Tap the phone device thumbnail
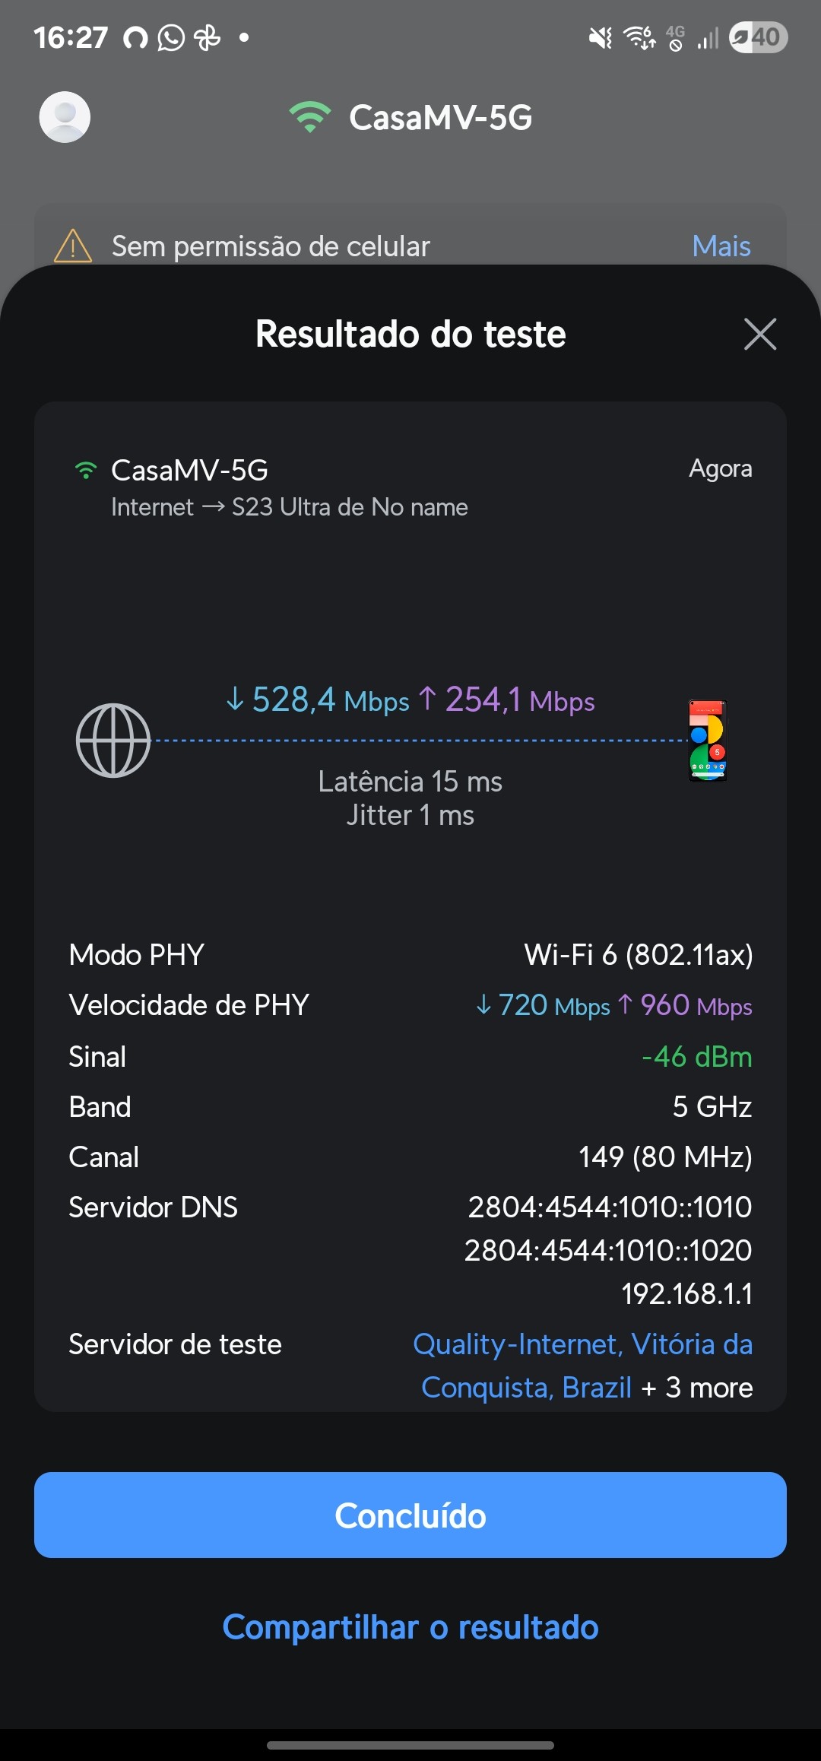Screen dimensions: 821x1761 [708, 741]
